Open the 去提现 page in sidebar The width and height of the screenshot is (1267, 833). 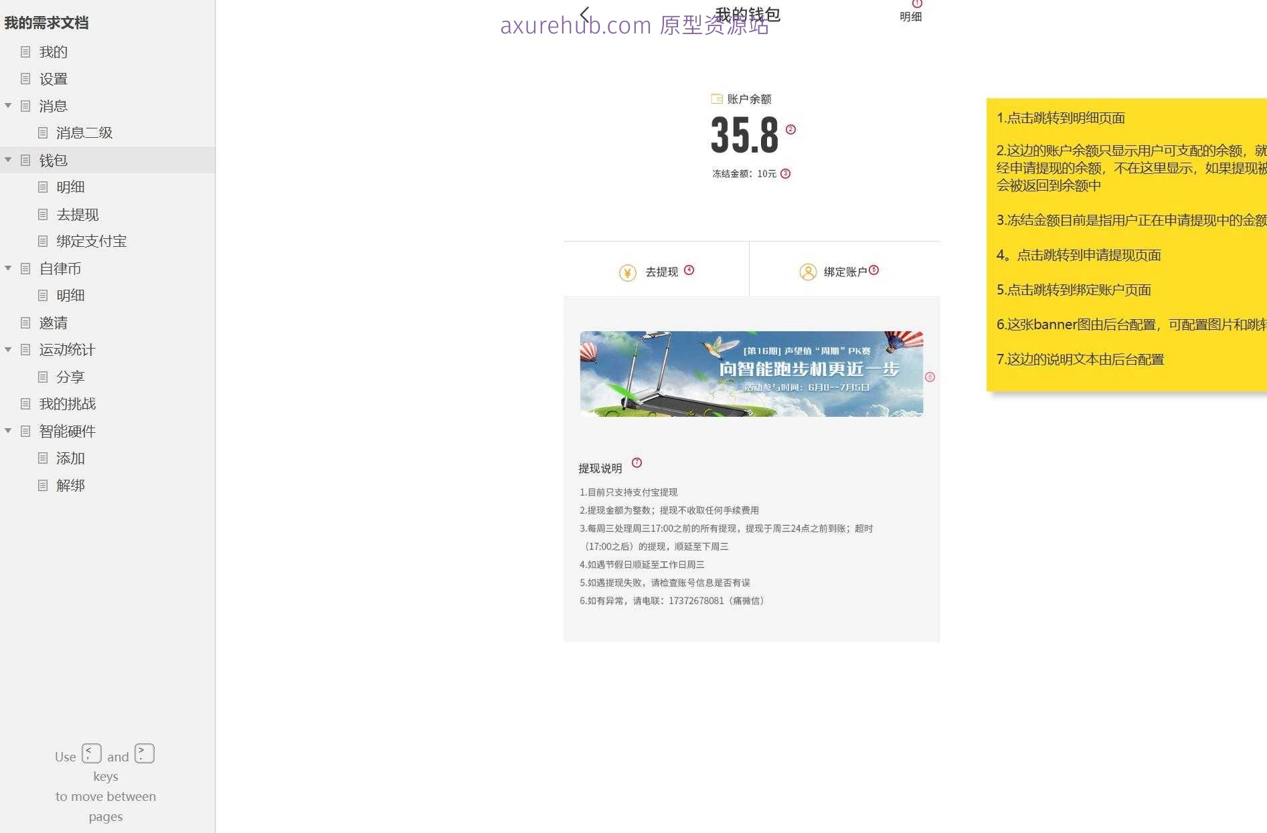[78, 214]
